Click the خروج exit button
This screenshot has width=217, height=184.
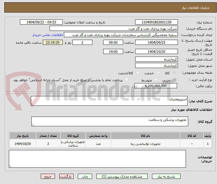coord(48,176)
